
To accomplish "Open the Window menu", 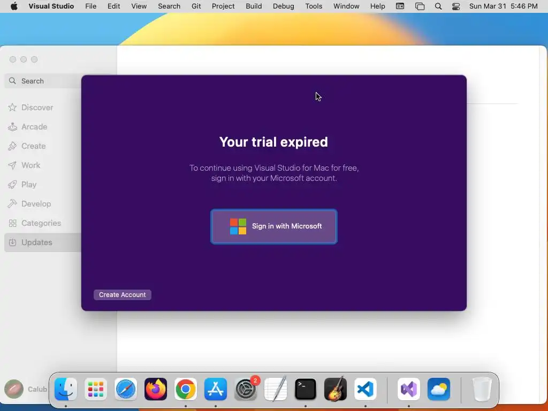I will point(346,6).
